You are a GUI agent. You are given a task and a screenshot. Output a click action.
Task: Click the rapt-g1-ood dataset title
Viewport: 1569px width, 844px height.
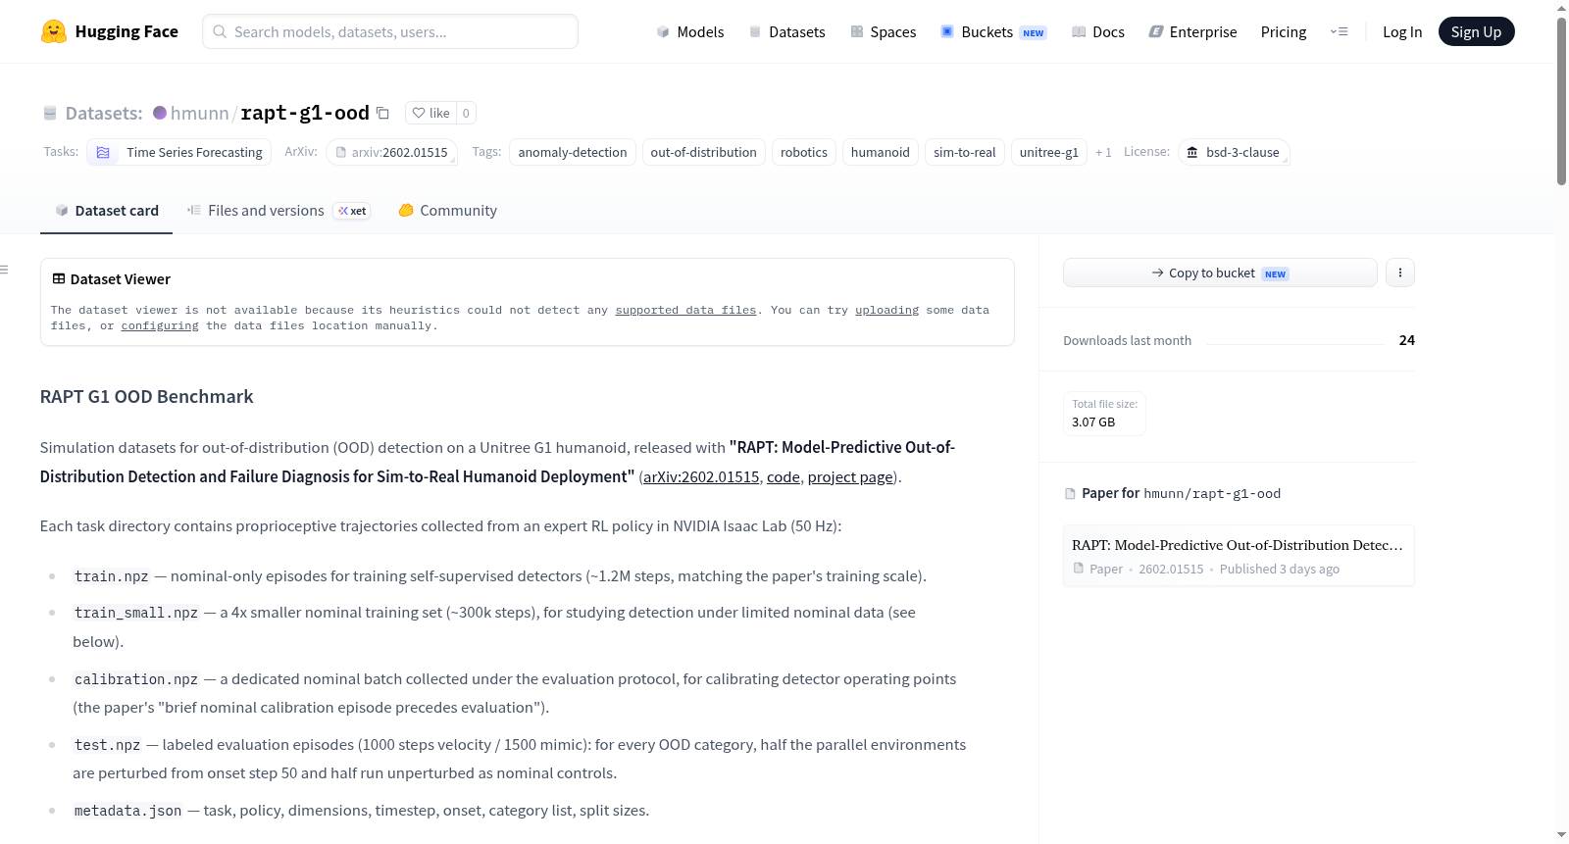point(305,113)
